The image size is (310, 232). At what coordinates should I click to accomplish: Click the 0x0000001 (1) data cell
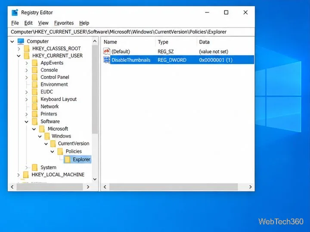click(x=216, y=60)
